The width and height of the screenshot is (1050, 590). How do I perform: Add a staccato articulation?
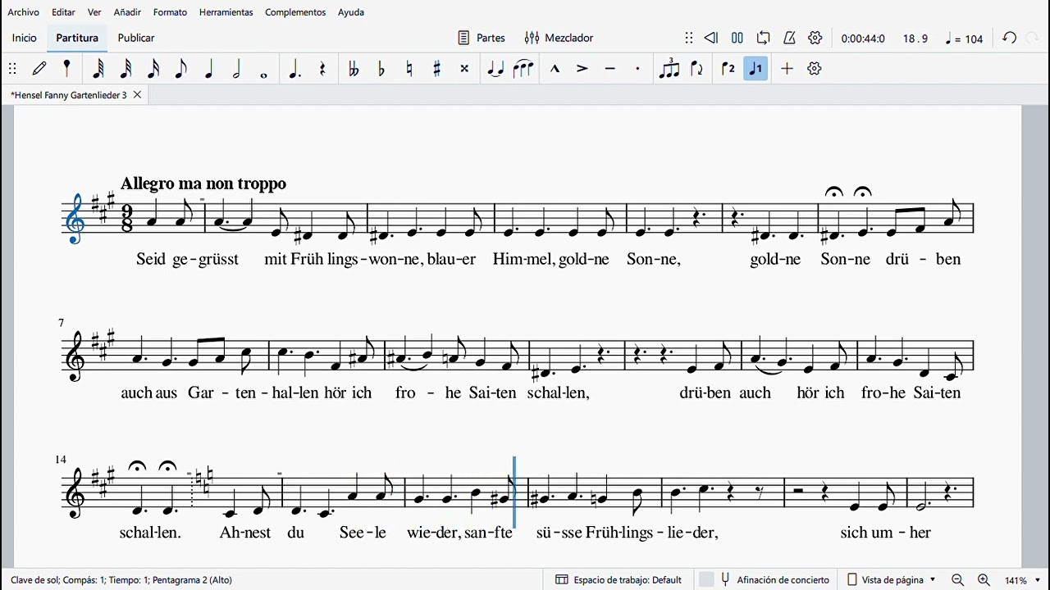click(637, 69)
